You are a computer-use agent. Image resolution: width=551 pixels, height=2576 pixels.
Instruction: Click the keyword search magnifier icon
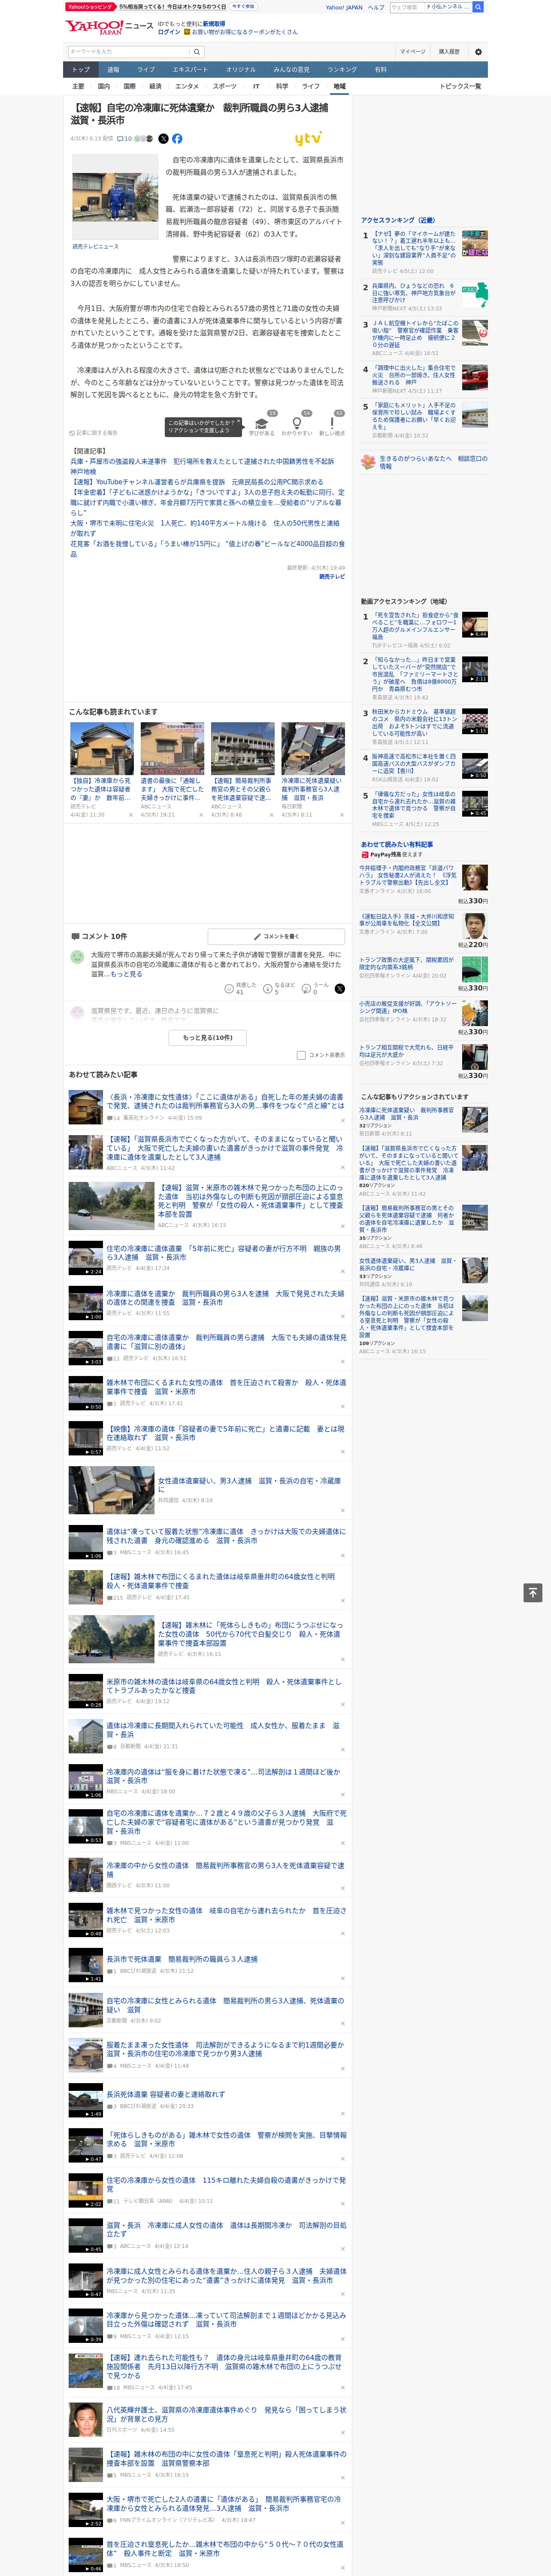tap(197, 52)
